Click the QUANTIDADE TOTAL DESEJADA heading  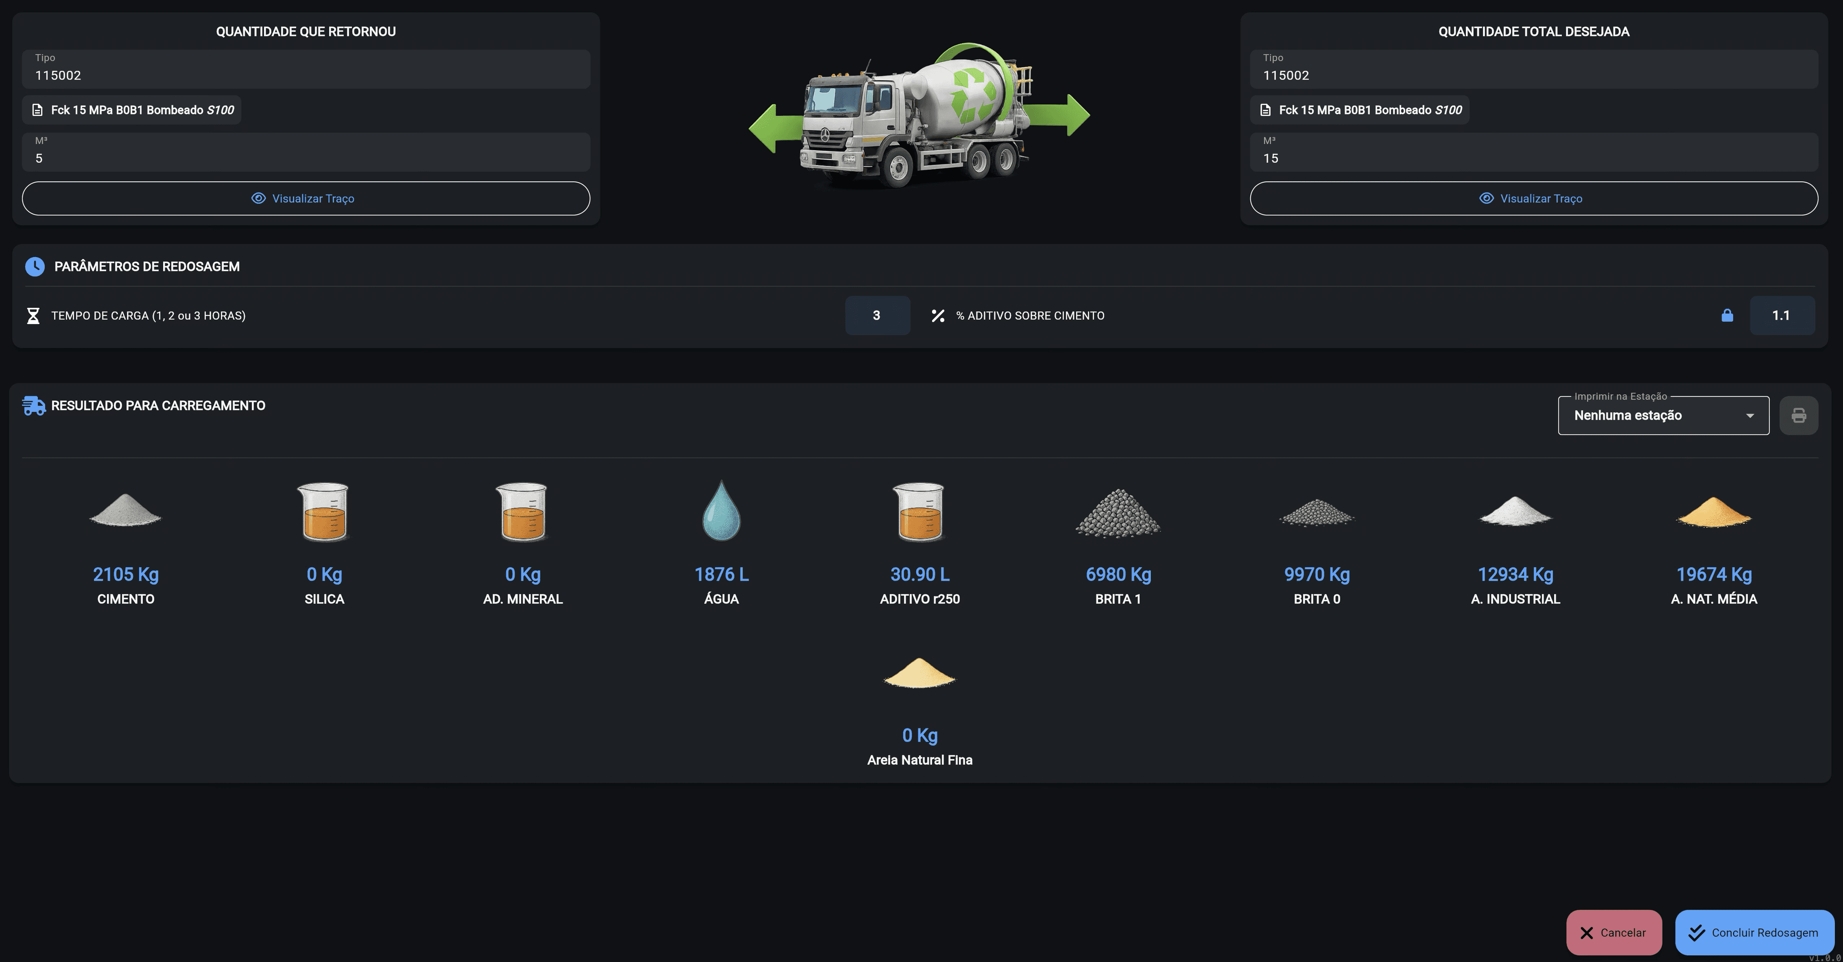tap(1533, 32)
